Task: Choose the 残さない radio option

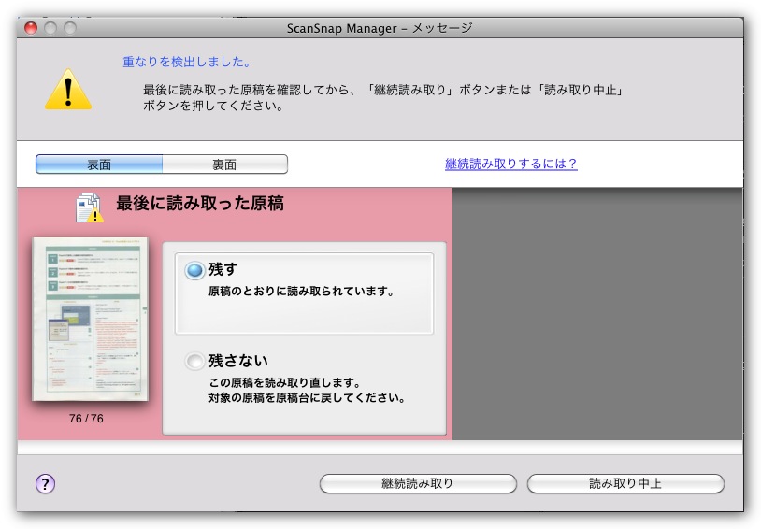Action: (194, 361)
